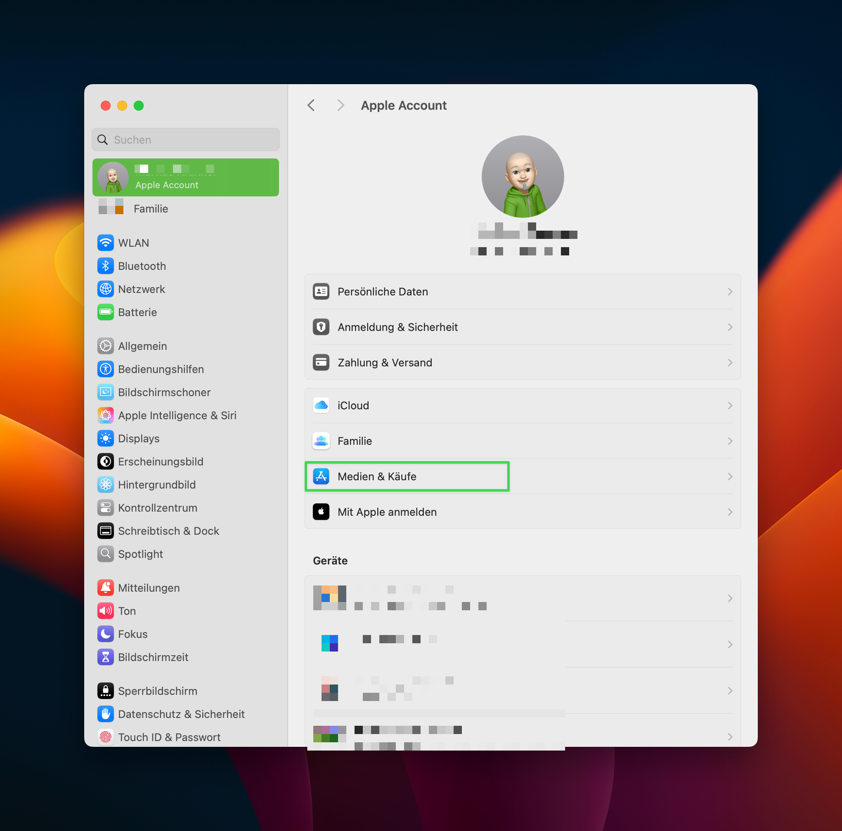
Task: Open the Mit Apple anmelden chevron
Action: (x=730, y=512)
